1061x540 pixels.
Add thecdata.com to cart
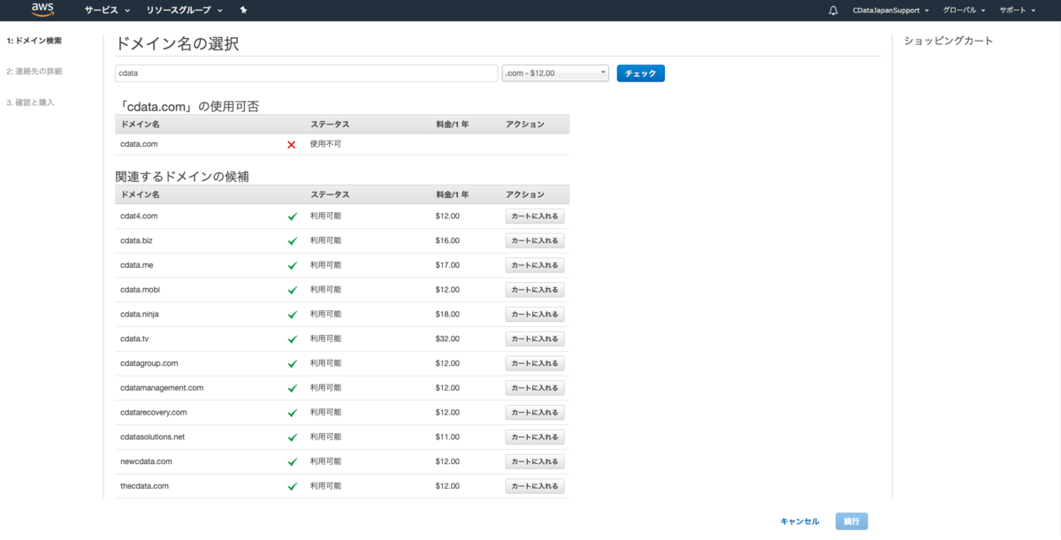tap(535, 486)
